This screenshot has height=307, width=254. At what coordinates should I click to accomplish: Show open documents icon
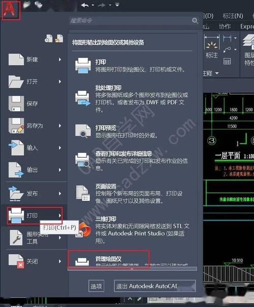[59, 39]
